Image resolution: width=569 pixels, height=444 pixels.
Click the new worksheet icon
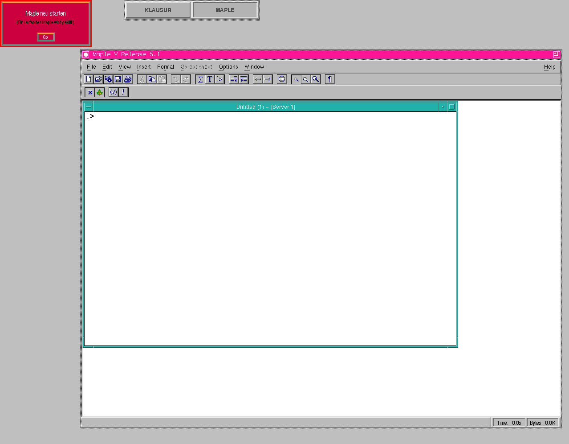pyautogui.click(x=89, y=79)
